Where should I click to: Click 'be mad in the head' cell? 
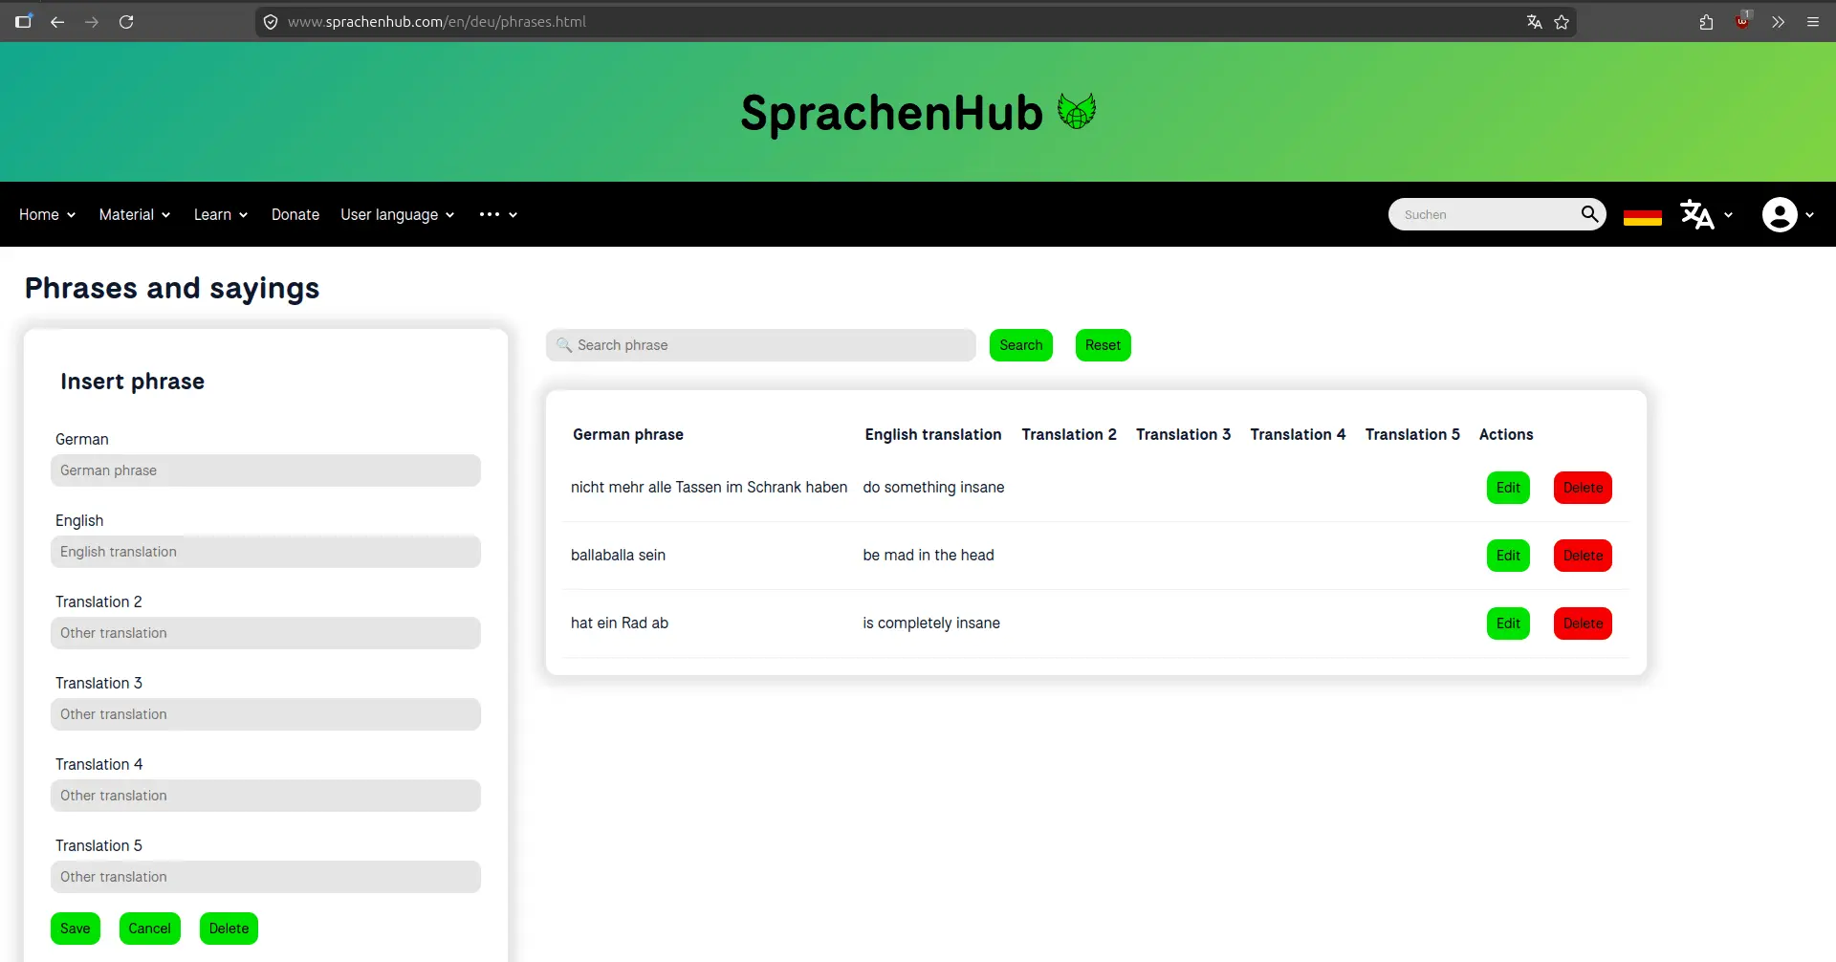(929, 556)
